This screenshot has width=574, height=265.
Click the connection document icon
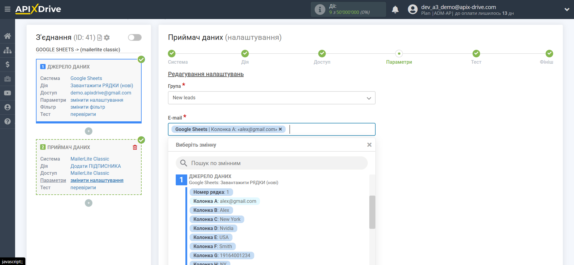[x=100, y=37]
